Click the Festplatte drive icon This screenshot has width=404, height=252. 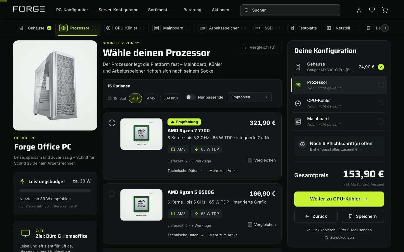pyautogui.click(x=292, y=28)
